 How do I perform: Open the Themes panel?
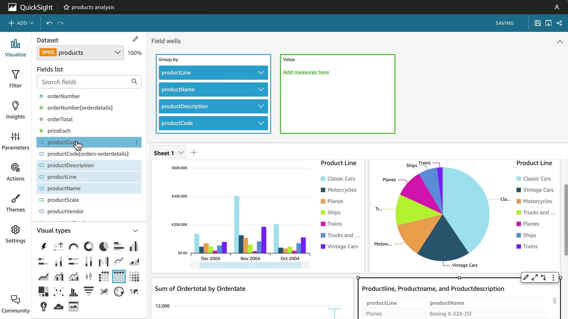[x=15, y=203]
